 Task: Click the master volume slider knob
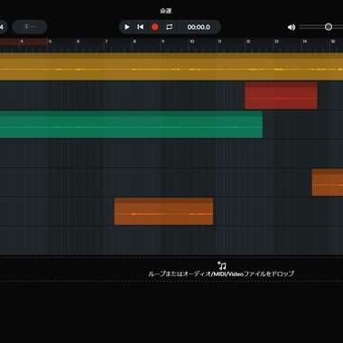[329, 27]
